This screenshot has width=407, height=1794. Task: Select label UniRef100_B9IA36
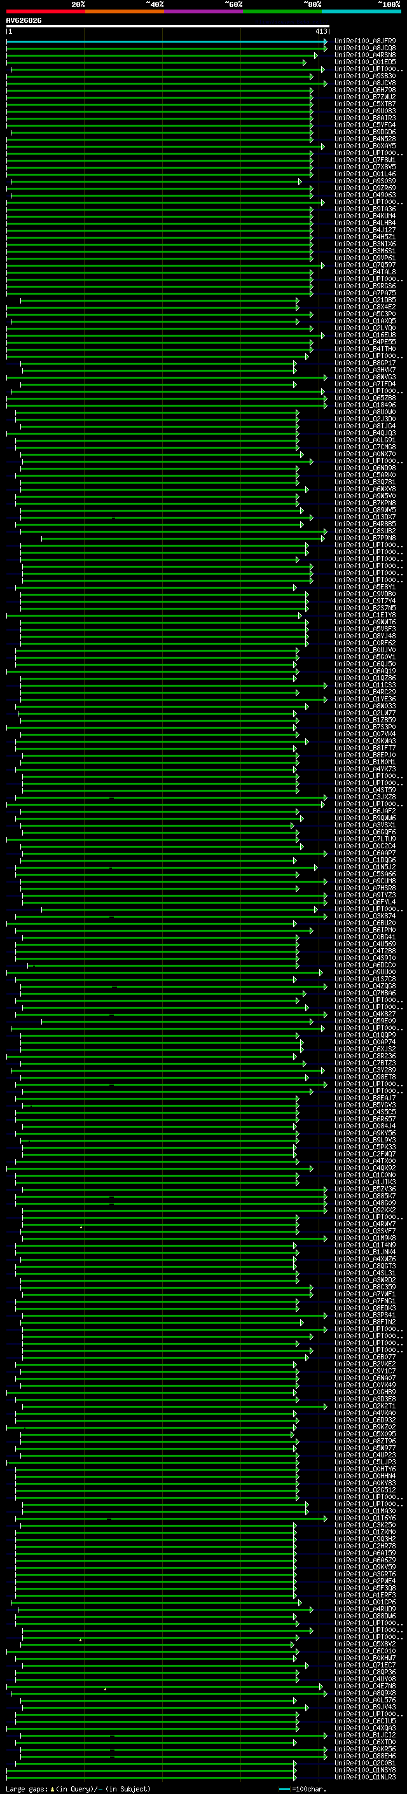[365, 209]
